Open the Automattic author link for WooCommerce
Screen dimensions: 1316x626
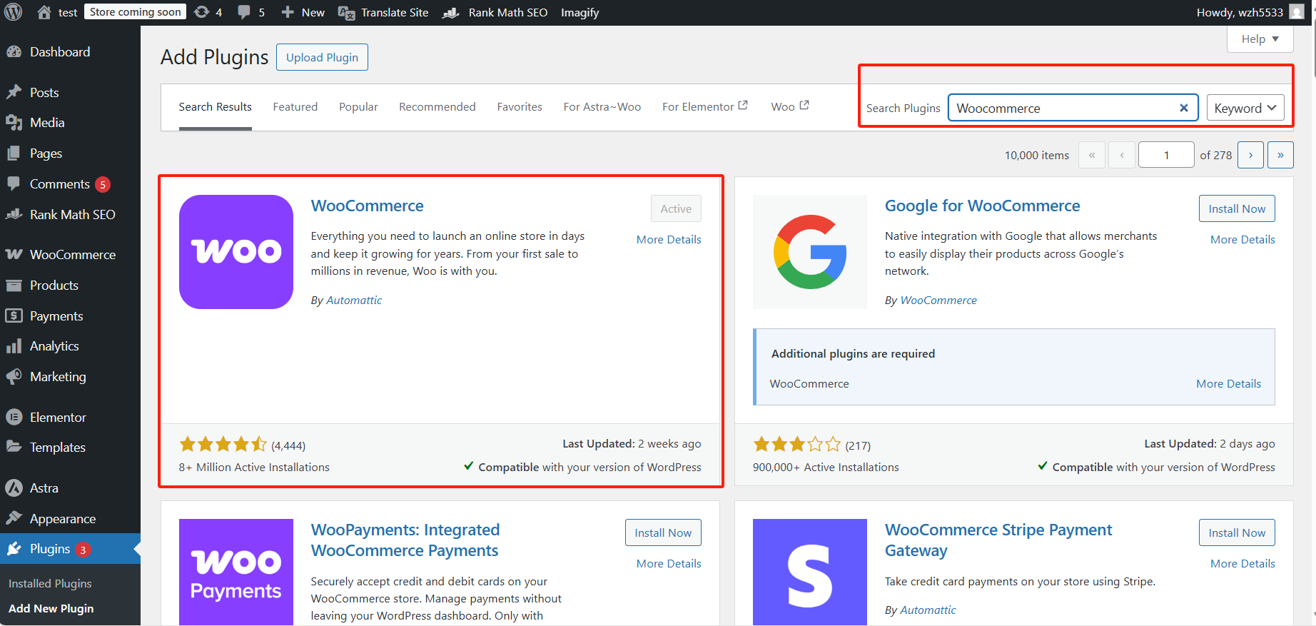(x=354, y=301)
